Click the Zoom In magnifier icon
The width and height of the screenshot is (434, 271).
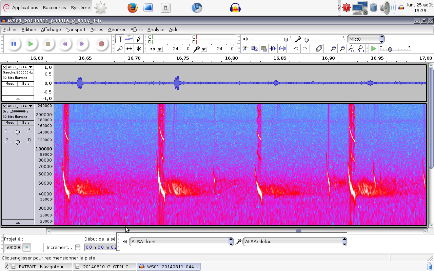click(x=333, y=49)
